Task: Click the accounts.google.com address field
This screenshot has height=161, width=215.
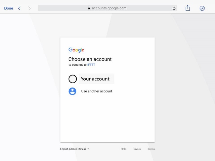Action: 107,8
